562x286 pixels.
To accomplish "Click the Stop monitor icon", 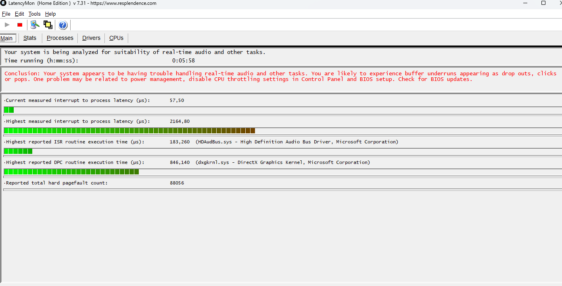I will [x=19, y=25].
